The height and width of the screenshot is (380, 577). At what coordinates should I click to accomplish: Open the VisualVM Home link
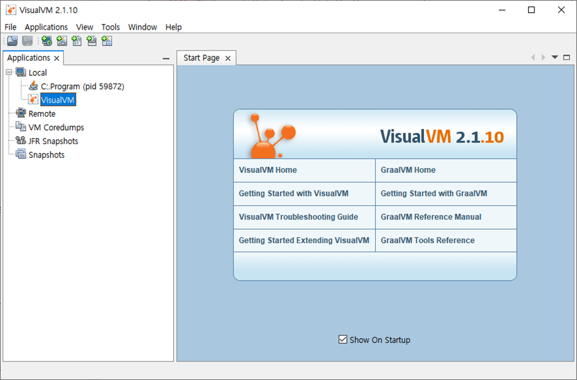point(268,170)
